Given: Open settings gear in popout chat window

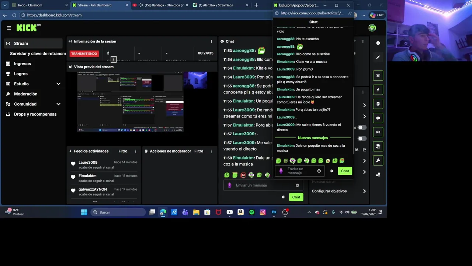Looking at the screenshot, I should coord(332,171).
